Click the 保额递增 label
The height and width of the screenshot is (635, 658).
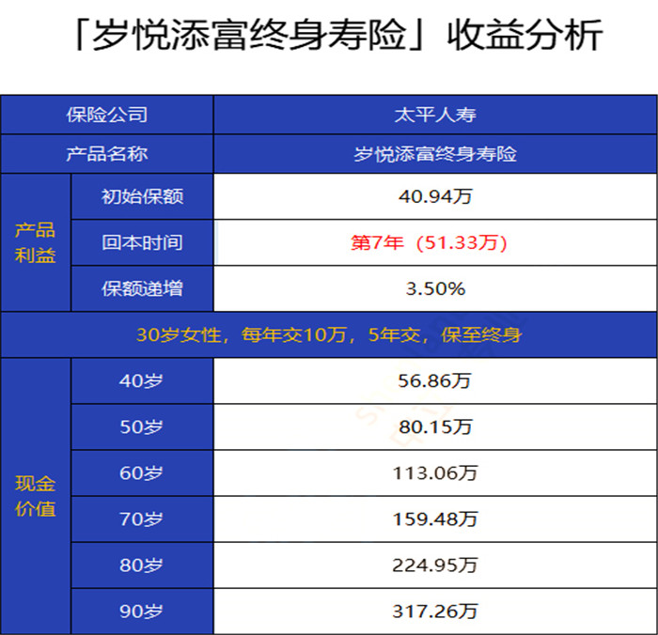142,288
